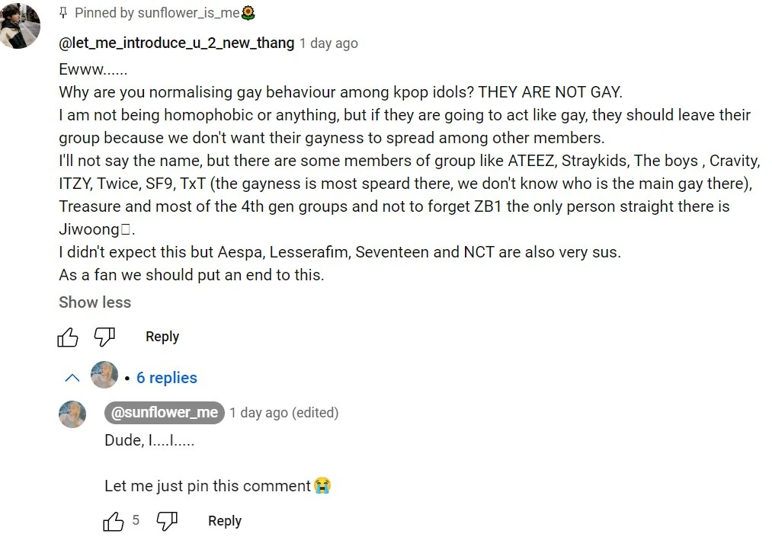This screenshot has width=772, height=537.
Task: Click the thumbs down icon on the pinned comment
Action: click(104, 336)
